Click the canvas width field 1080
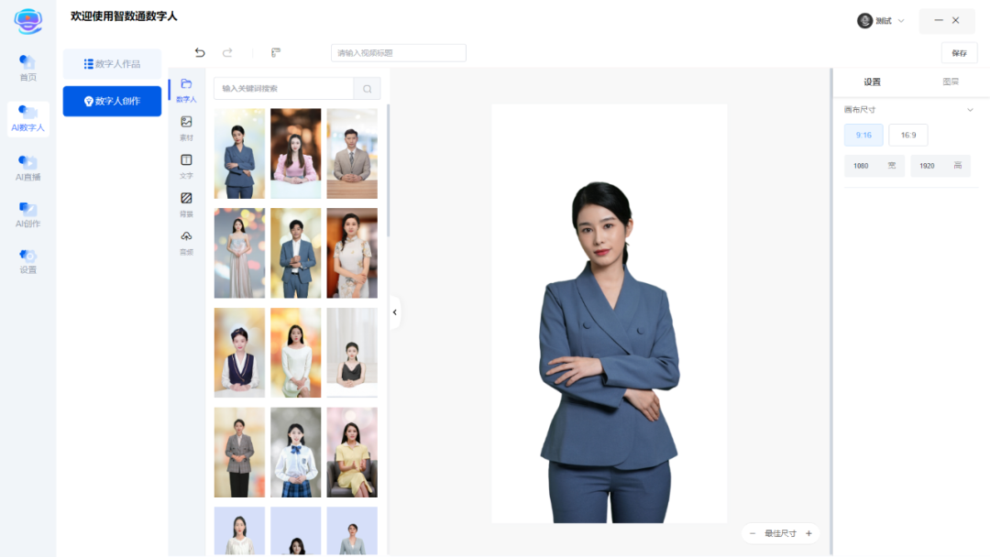Image resolution: width=990 pixels, height=557 pixels. [x=874, y=166]
